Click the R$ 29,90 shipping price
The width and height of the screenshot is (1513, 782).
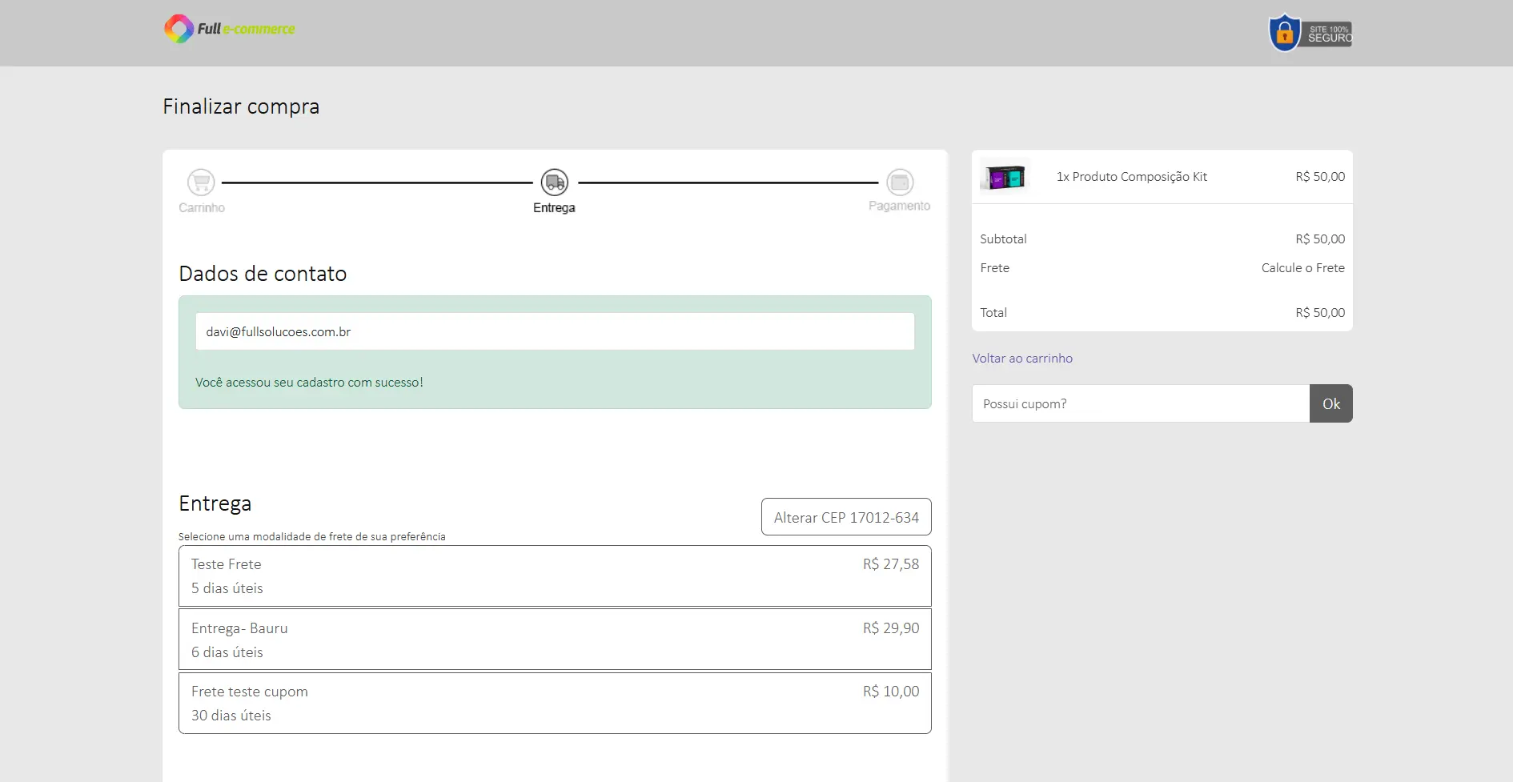click(x=891, y=628)
